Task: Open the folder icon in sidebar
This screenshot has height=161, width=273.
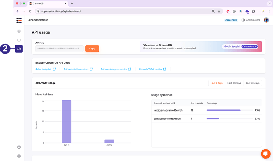Action: (x=19, y=40)
